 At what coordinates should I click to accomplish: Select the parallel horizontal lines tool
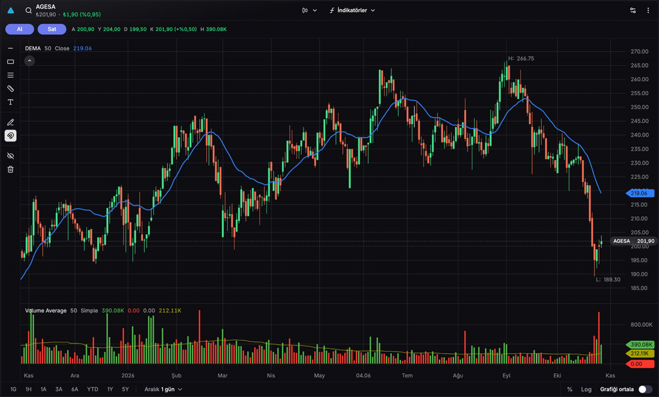pos(10,75)
